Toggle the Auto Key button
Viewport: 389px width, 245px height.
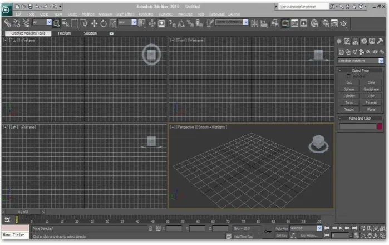[x=282, y=228]
